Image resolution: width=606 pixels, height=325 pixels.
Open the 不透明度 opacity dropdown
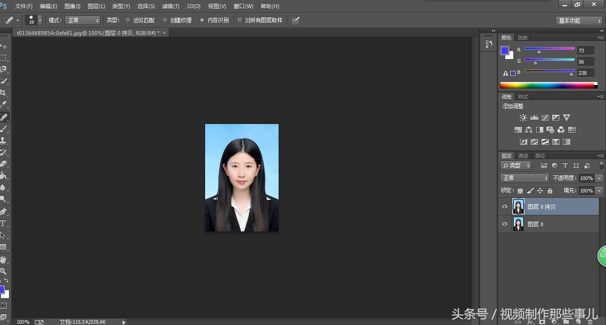598,178
